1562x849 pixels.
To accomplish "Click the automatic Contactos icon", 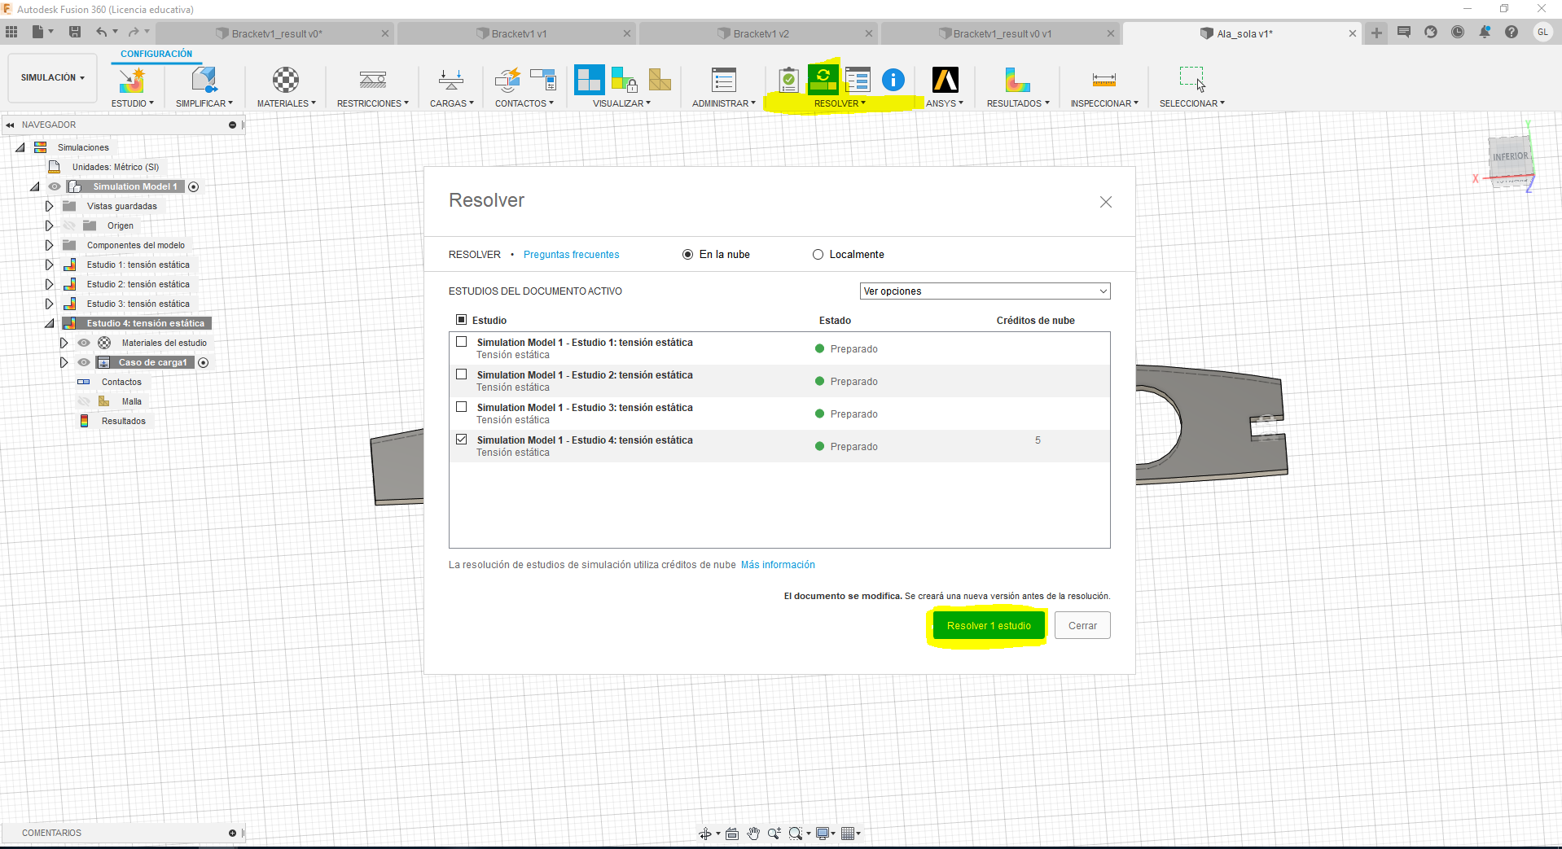I will coord(507,80).
